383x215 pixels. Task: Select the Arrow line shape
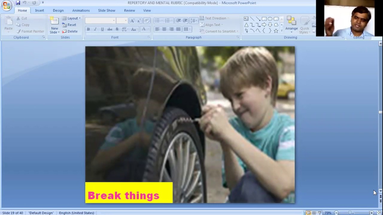point(258,19)
